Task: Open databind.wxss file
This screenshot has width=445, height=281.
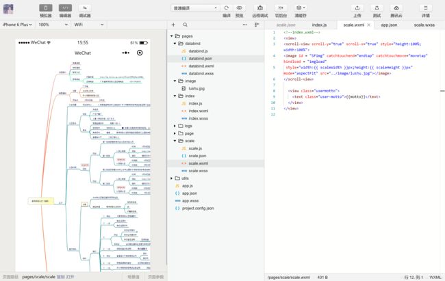Action: click(201, 73)
